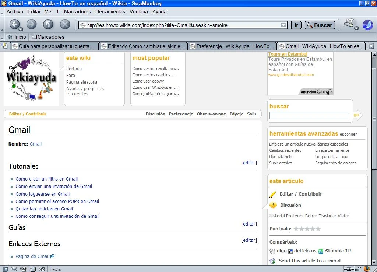Click the Print toolbar icon

[349, 22]
